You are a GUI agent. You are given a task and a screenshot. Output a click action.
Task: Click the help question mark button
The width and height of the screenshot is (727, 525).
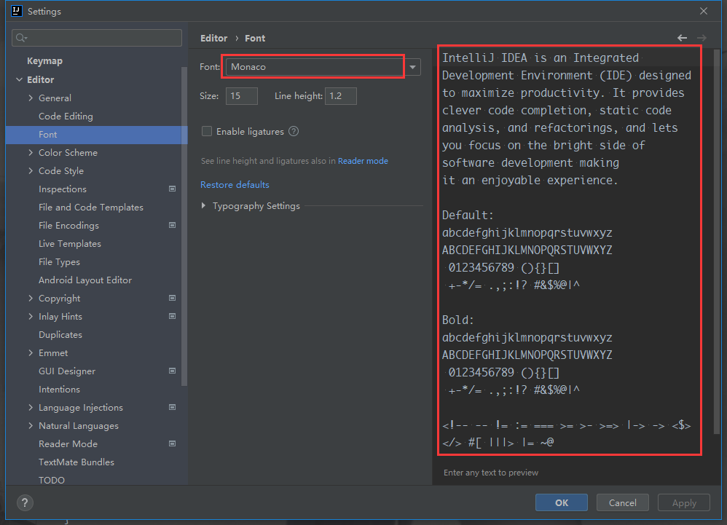coord(25,502)
